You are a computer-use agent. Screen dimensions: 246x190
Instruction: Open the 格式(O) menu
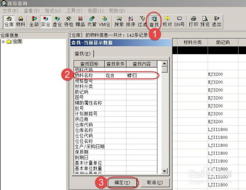53,11
